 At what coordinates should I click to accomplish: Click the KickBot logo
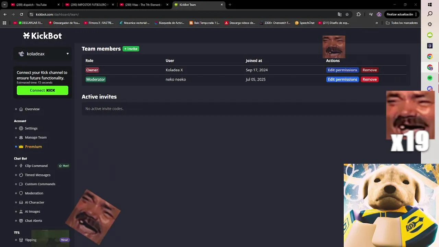43,36
